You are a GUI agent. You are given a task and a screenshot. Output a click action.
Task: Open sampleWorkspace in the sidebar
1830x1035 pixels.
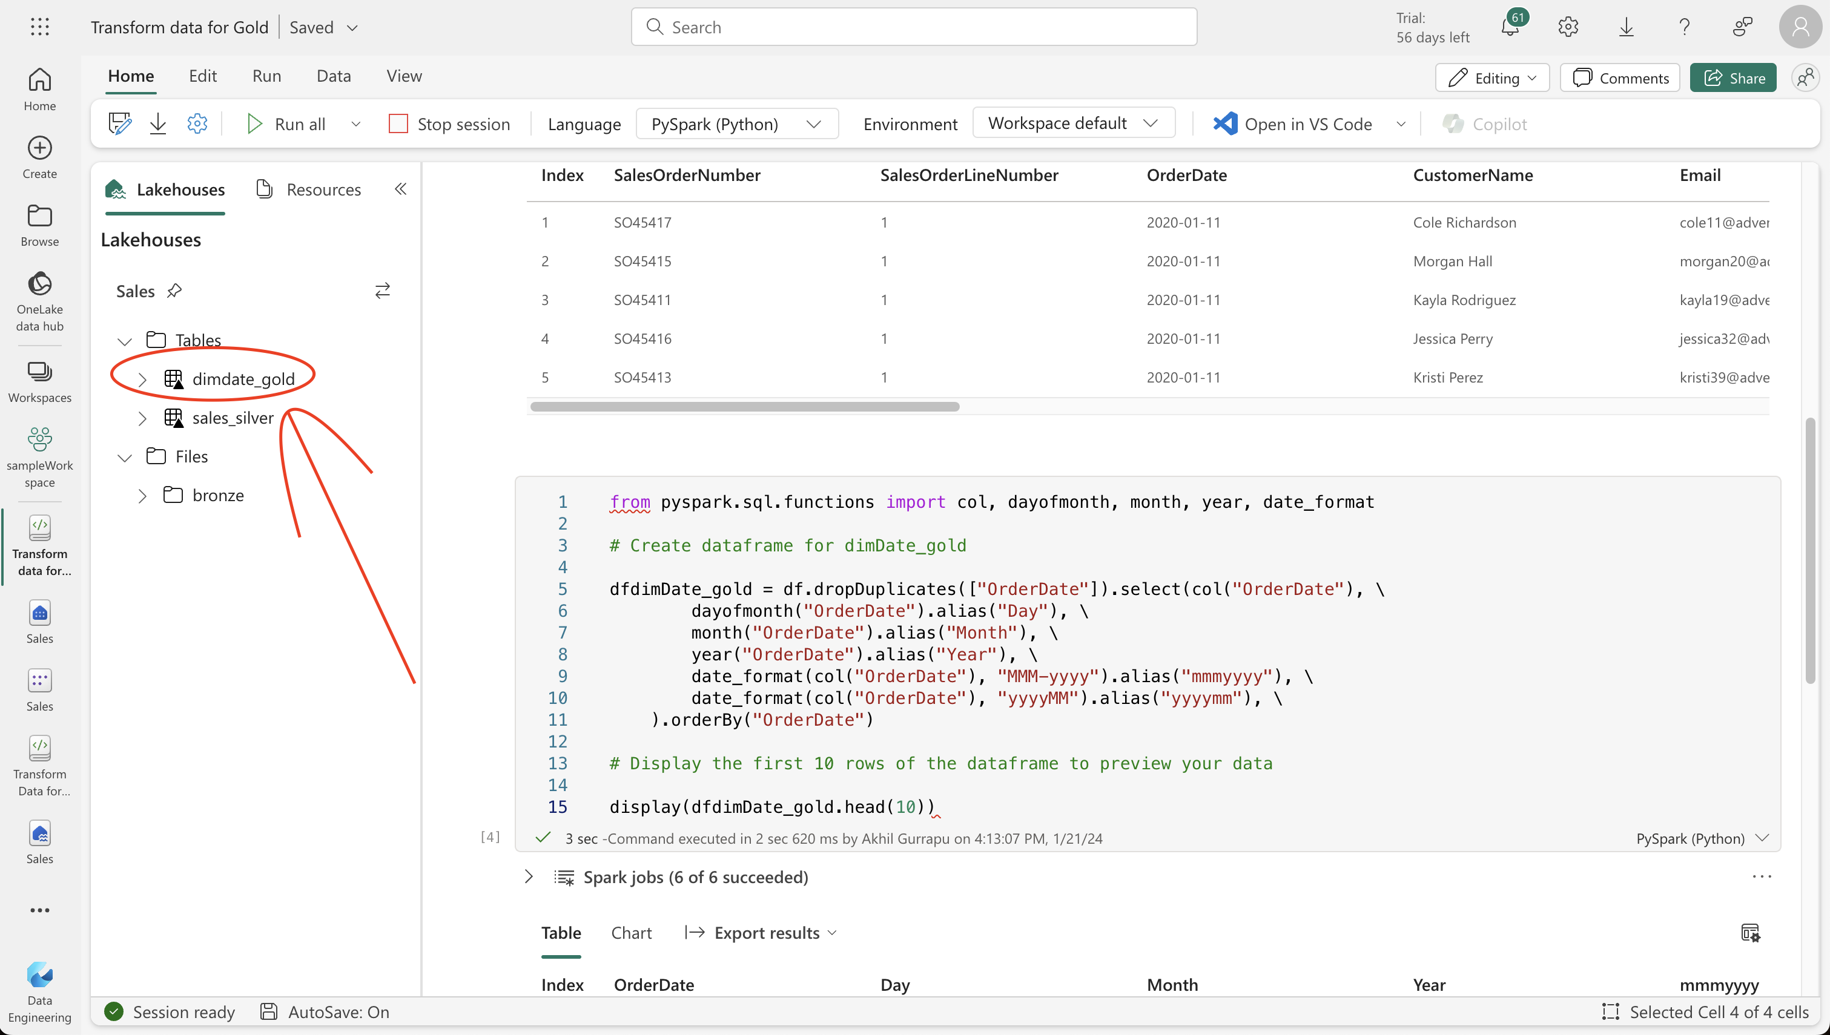(x=40, y=457)
